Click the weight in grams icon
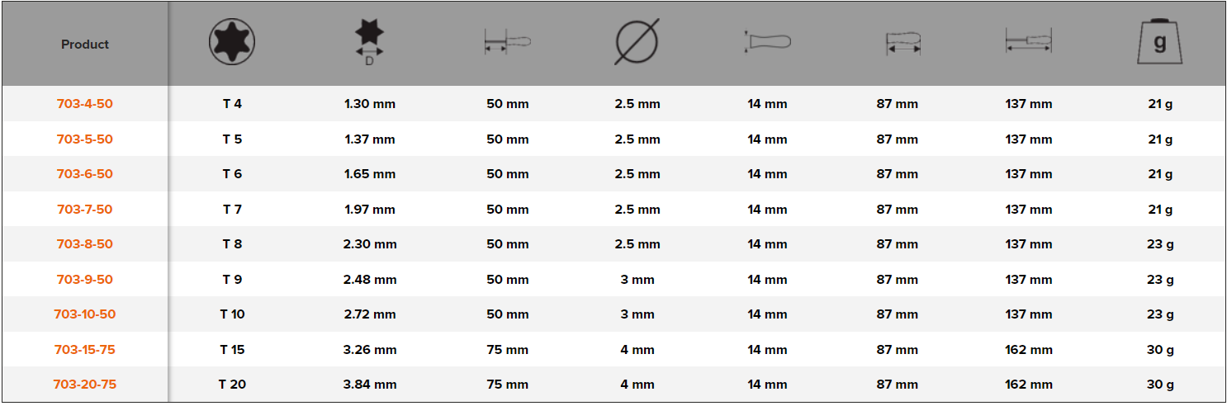Screen dimensions: 1227x406 [x=1159, y=41]
